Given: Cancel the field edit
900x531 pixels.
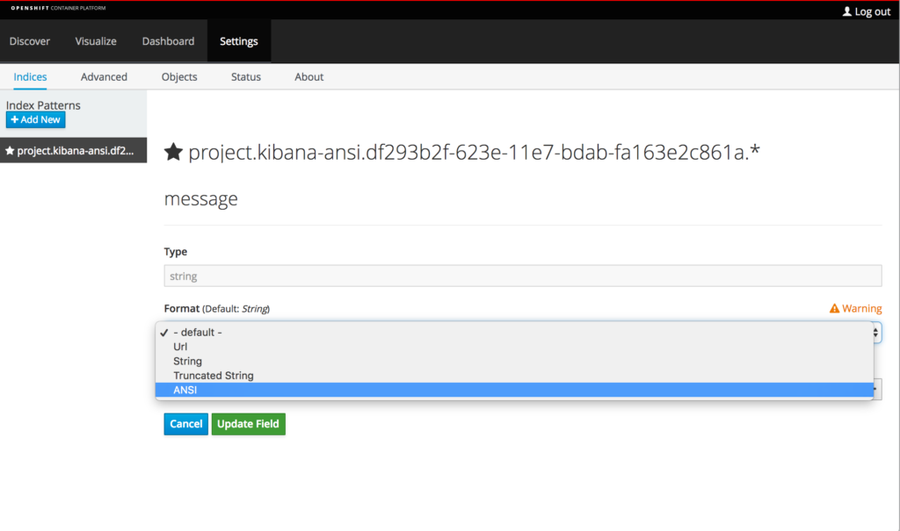Looking at the screenshot, I should (186, 424).
